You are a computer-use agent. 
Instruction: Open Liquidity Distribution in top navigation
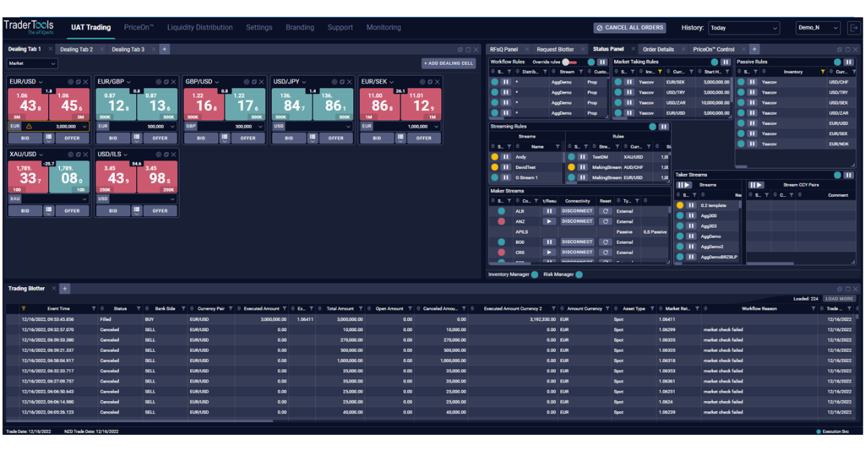tap(200, 27)
